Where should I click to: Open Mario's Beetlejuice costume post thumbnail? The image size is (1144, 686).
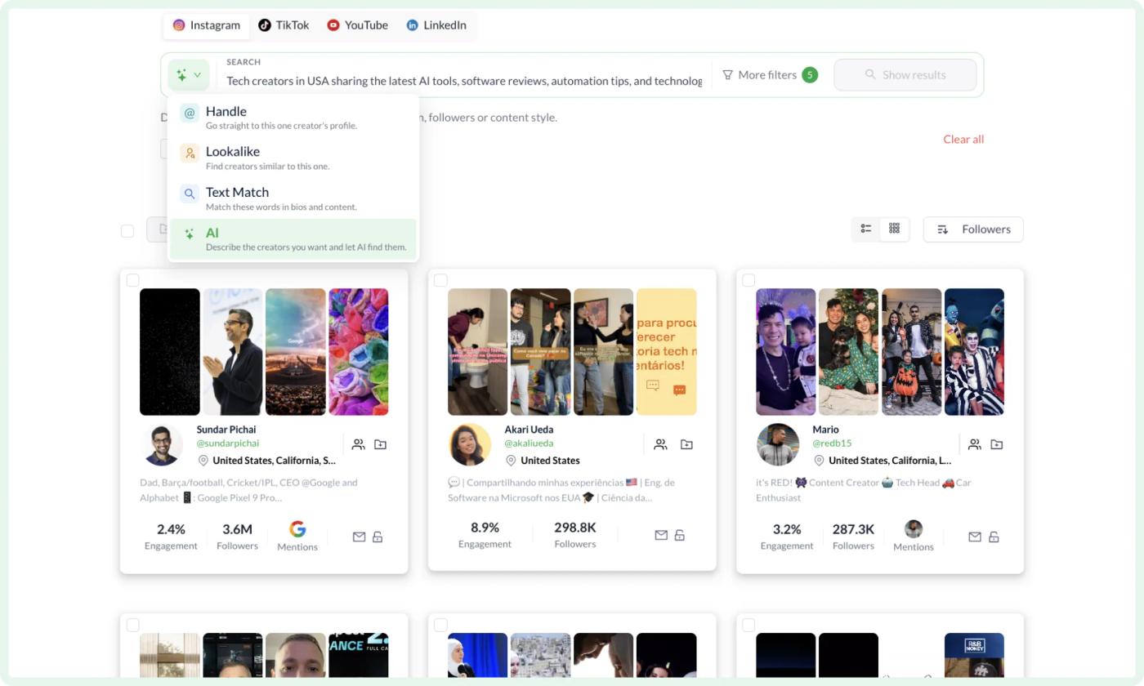coord(974,352)
